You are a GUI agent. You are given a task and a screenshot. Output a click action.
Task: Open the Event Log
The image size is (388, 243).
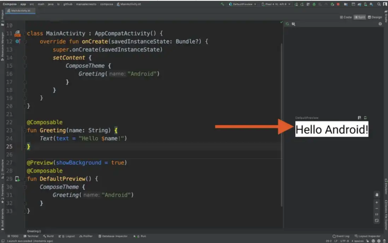[x=341, y=236]
